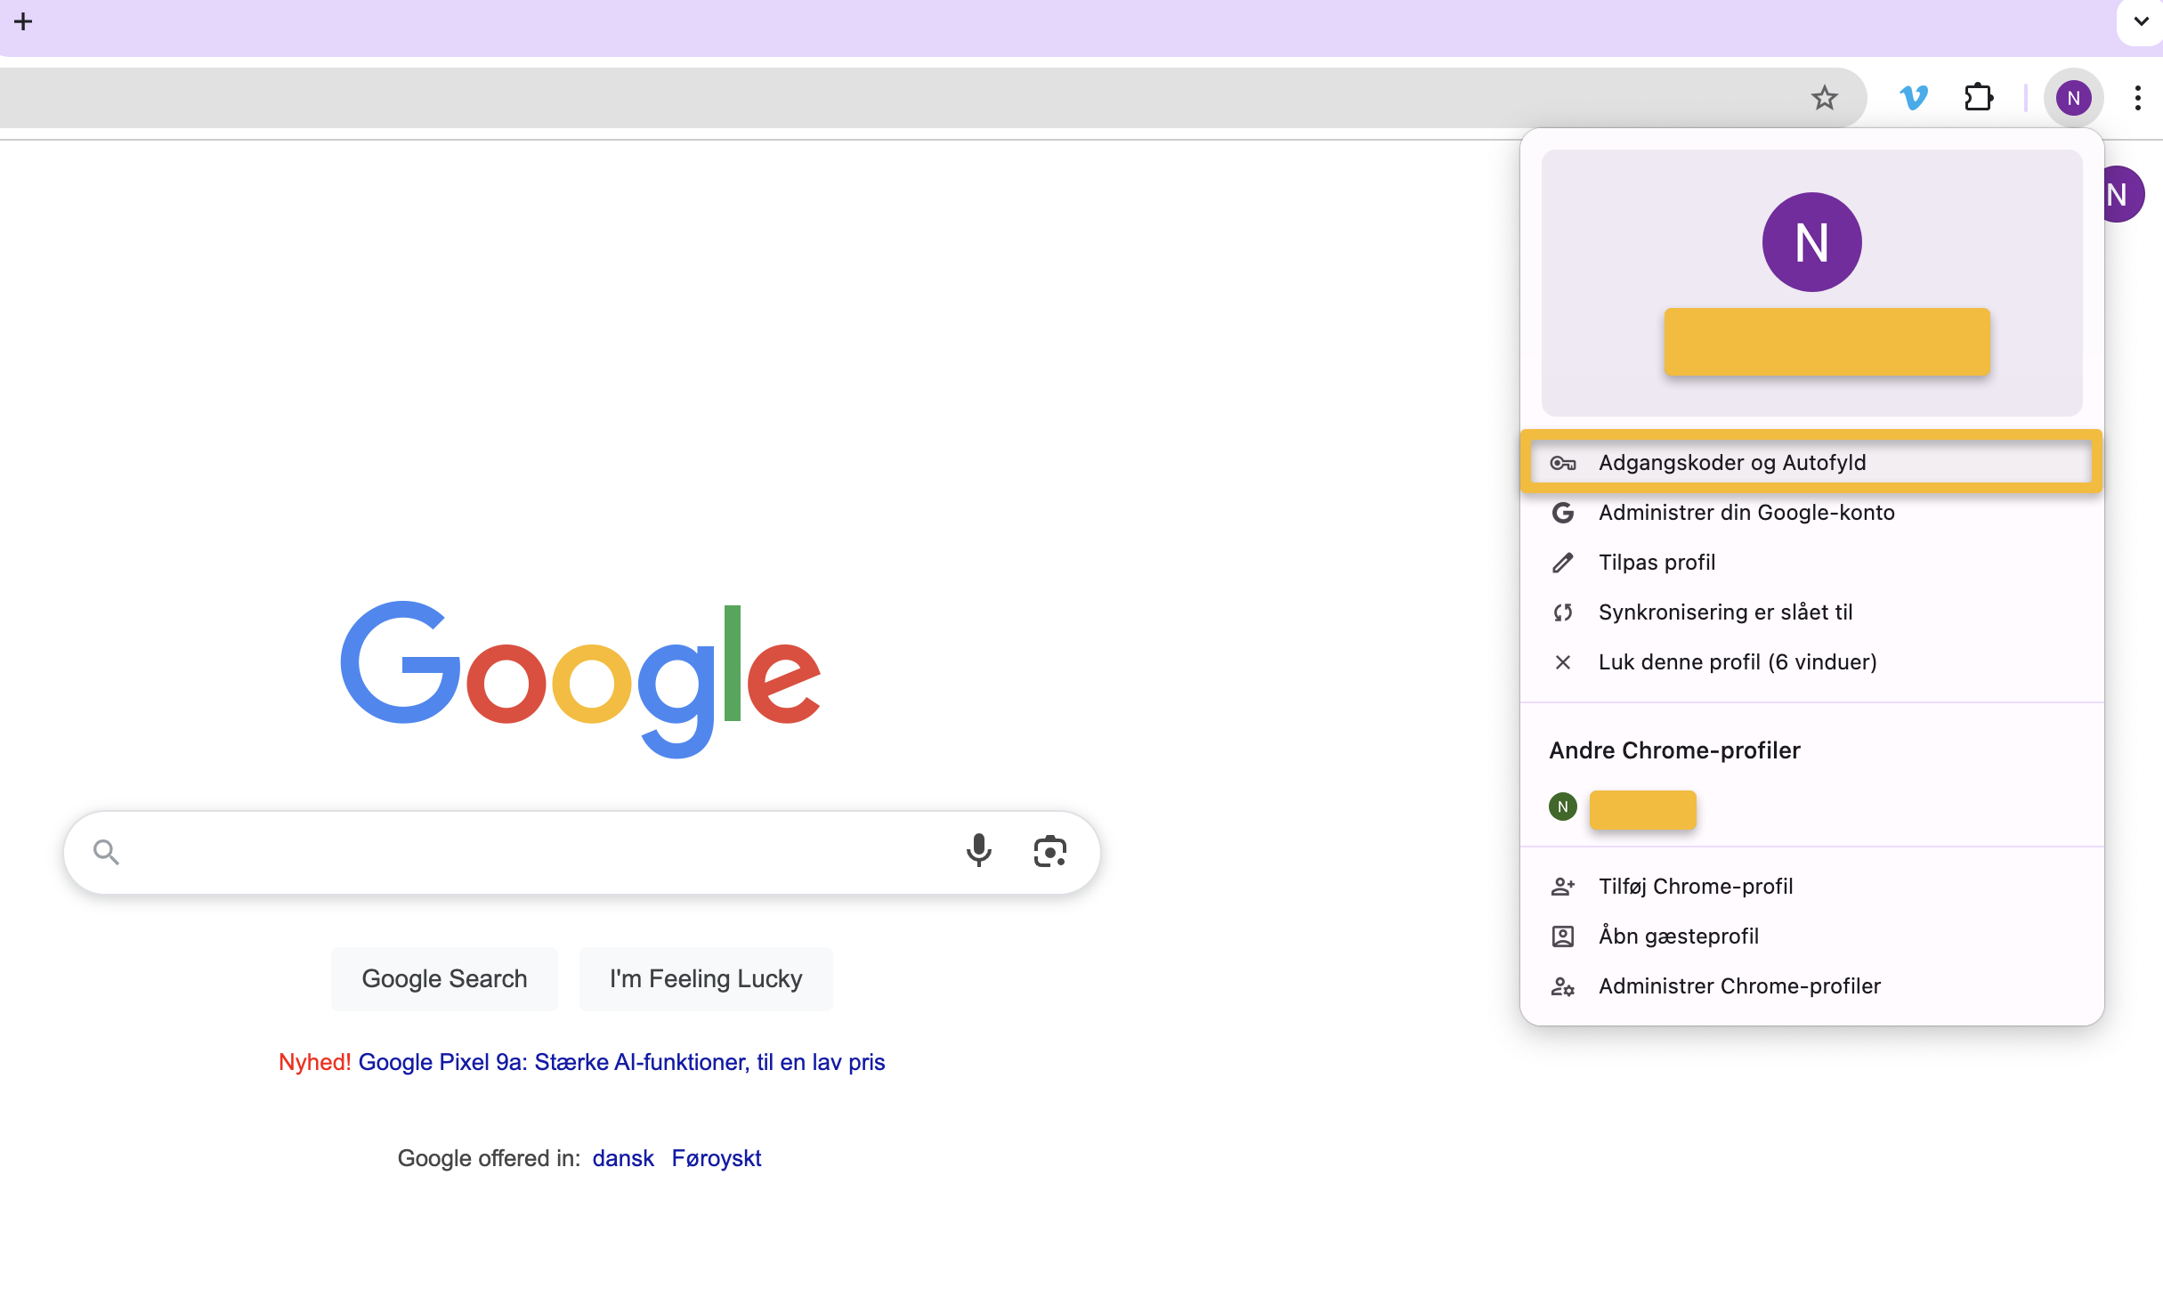Click the pencil icon next to Tilpas profil
Viewport: 2163px width, 1289px height.
click(1563, 562)
